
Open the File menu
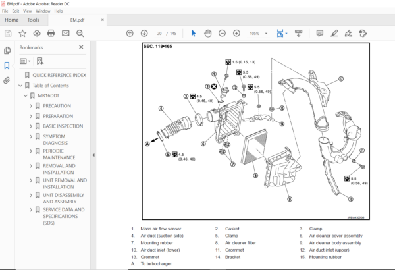coord(5,11)
